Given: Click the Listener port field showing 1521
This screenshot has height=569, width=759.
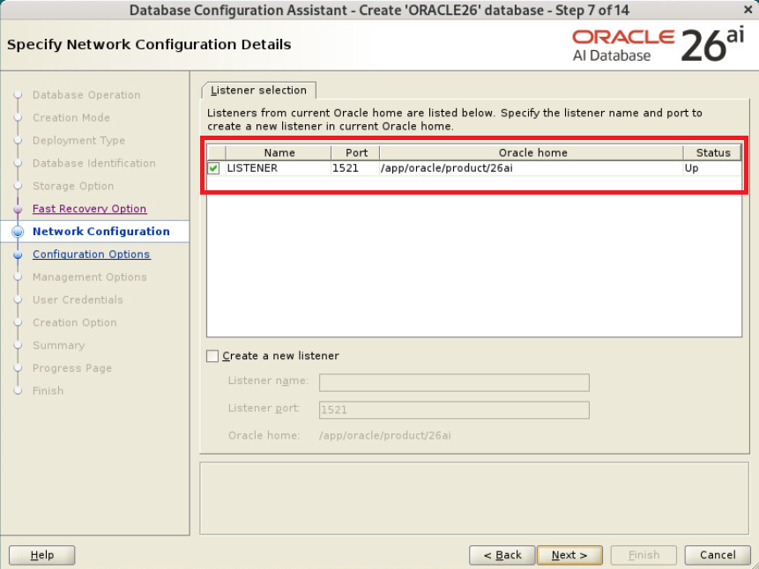Looking at the screenshot, I should pyautogui.click(x=454, y=410).
